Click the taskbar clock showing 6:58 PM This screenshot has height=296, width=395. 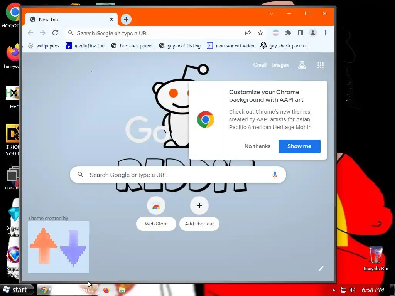click(x=373, y=290)
